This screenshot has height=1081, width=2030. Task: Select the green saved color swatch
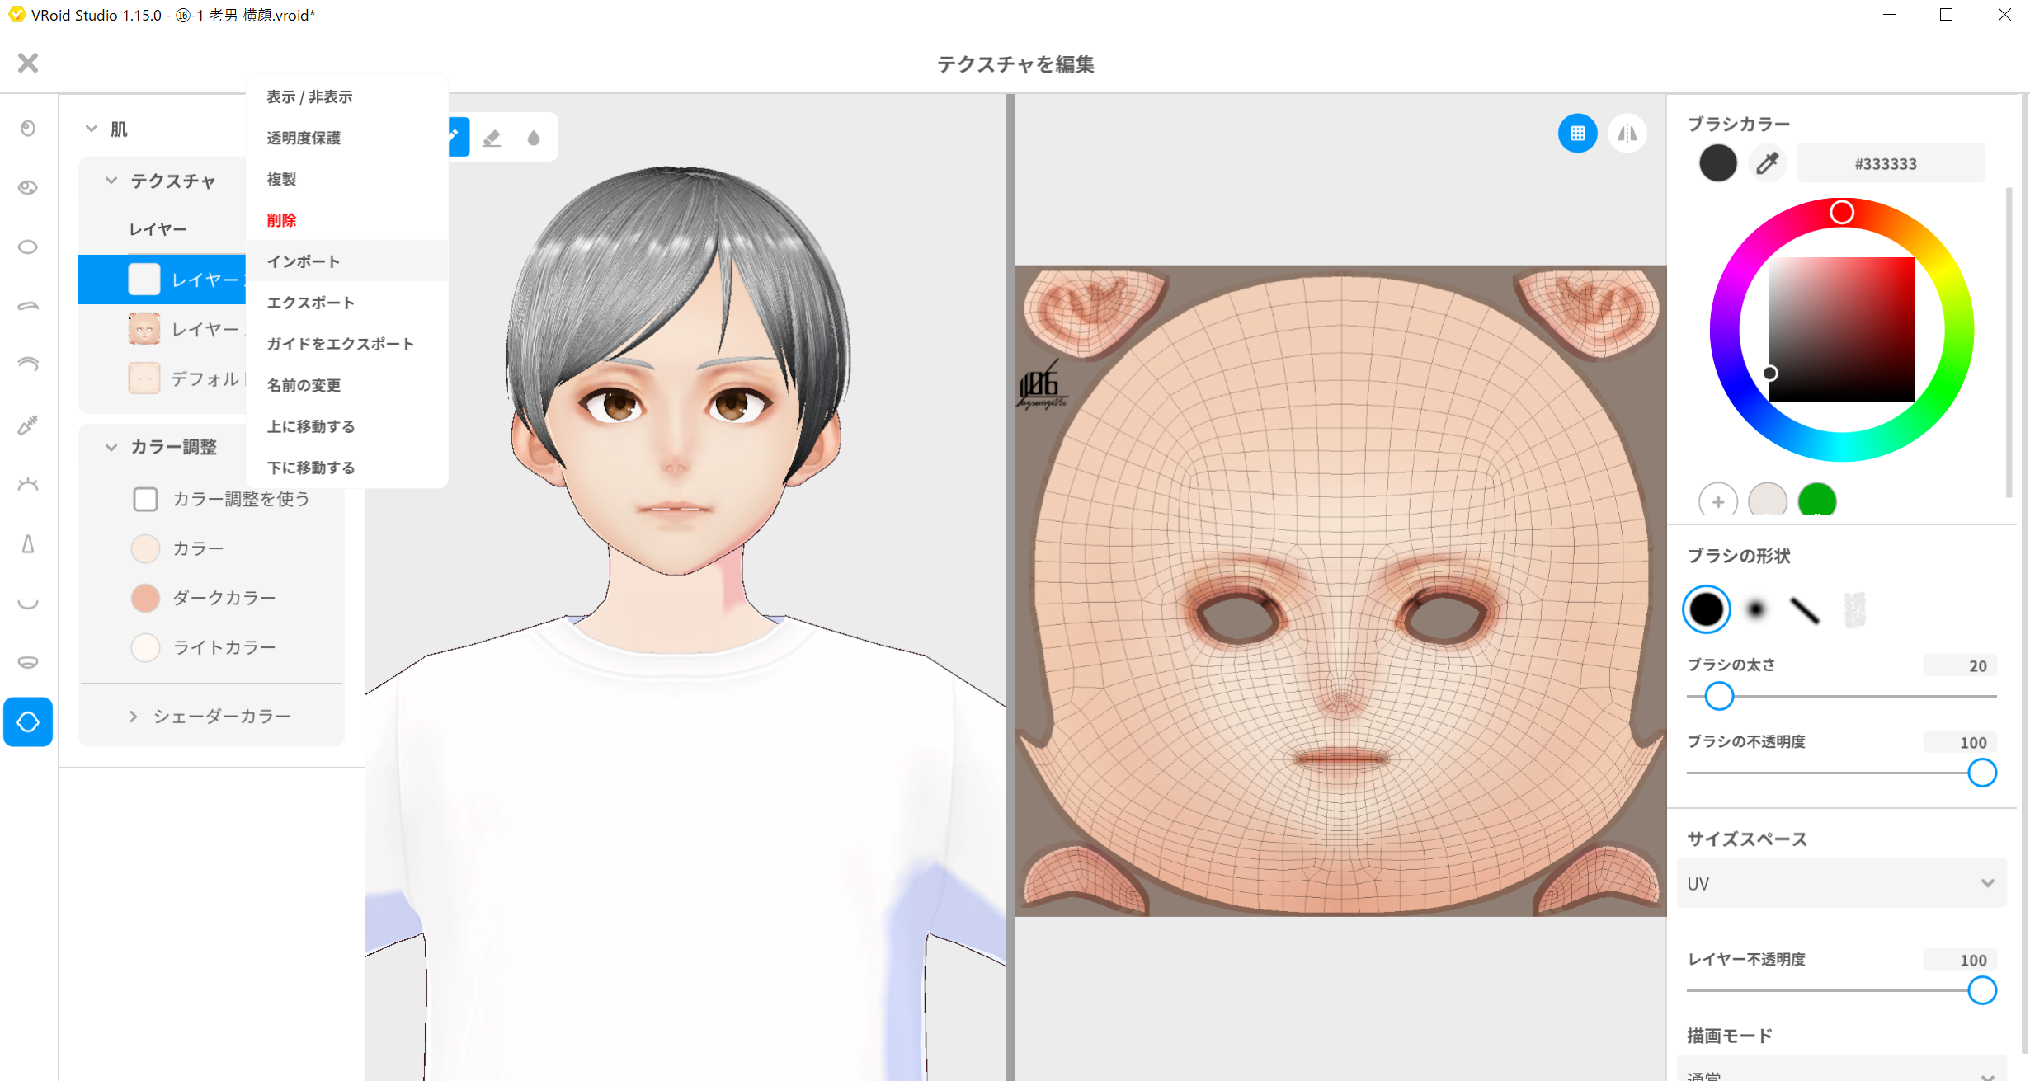click(x=1816, y=501)
